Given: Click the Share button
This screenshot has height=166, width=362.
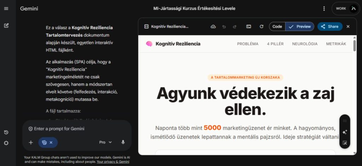Looking at the screenshot, I should coord(329,26).
